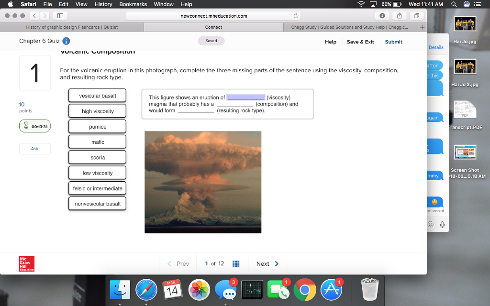Open the question navigator grid icon

point(235,263)
